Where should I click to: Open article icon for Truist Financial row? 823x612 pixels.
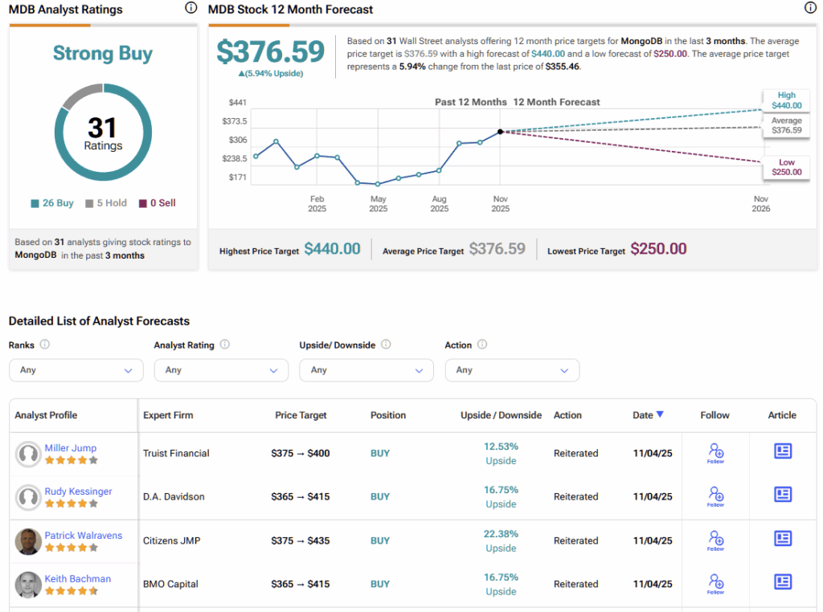tap(783, 451)
